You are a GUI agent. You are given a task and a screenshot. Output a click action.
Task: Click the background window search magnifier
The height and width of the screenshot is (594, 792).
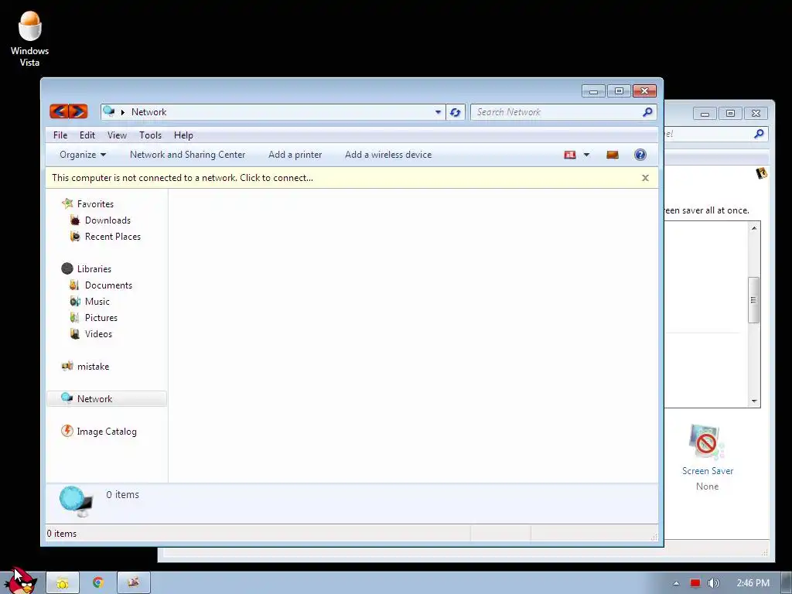tap(758, 134)
